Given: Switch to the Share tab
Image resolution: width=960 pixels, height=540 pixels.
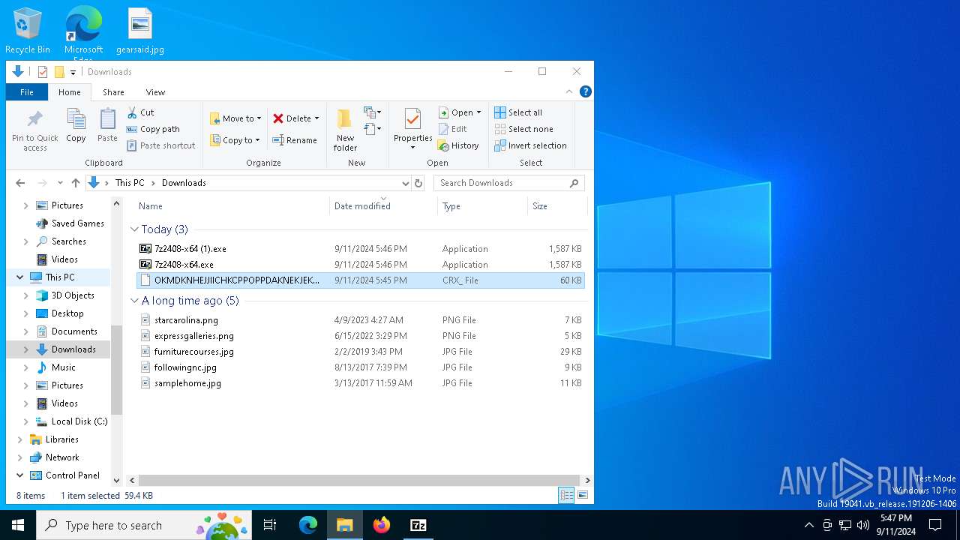Looking at the screenshot, I should 113,92.
